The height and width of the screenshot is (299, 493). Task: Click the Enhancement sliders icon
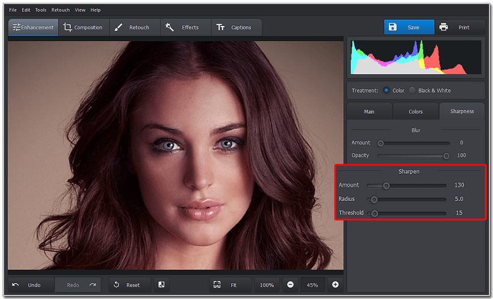(16, 27)
